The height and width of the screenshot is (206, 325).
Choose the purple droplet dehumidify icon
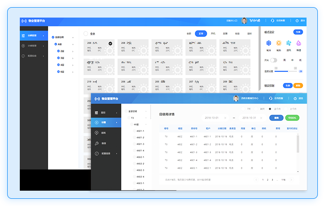[x=299, y=43]
